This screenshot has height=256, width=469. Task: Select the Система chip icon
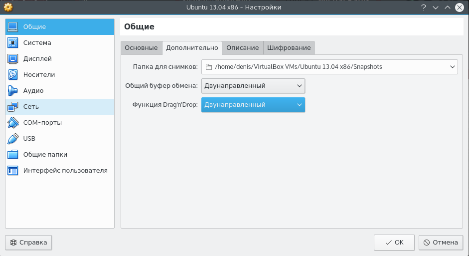pos(13,43)
